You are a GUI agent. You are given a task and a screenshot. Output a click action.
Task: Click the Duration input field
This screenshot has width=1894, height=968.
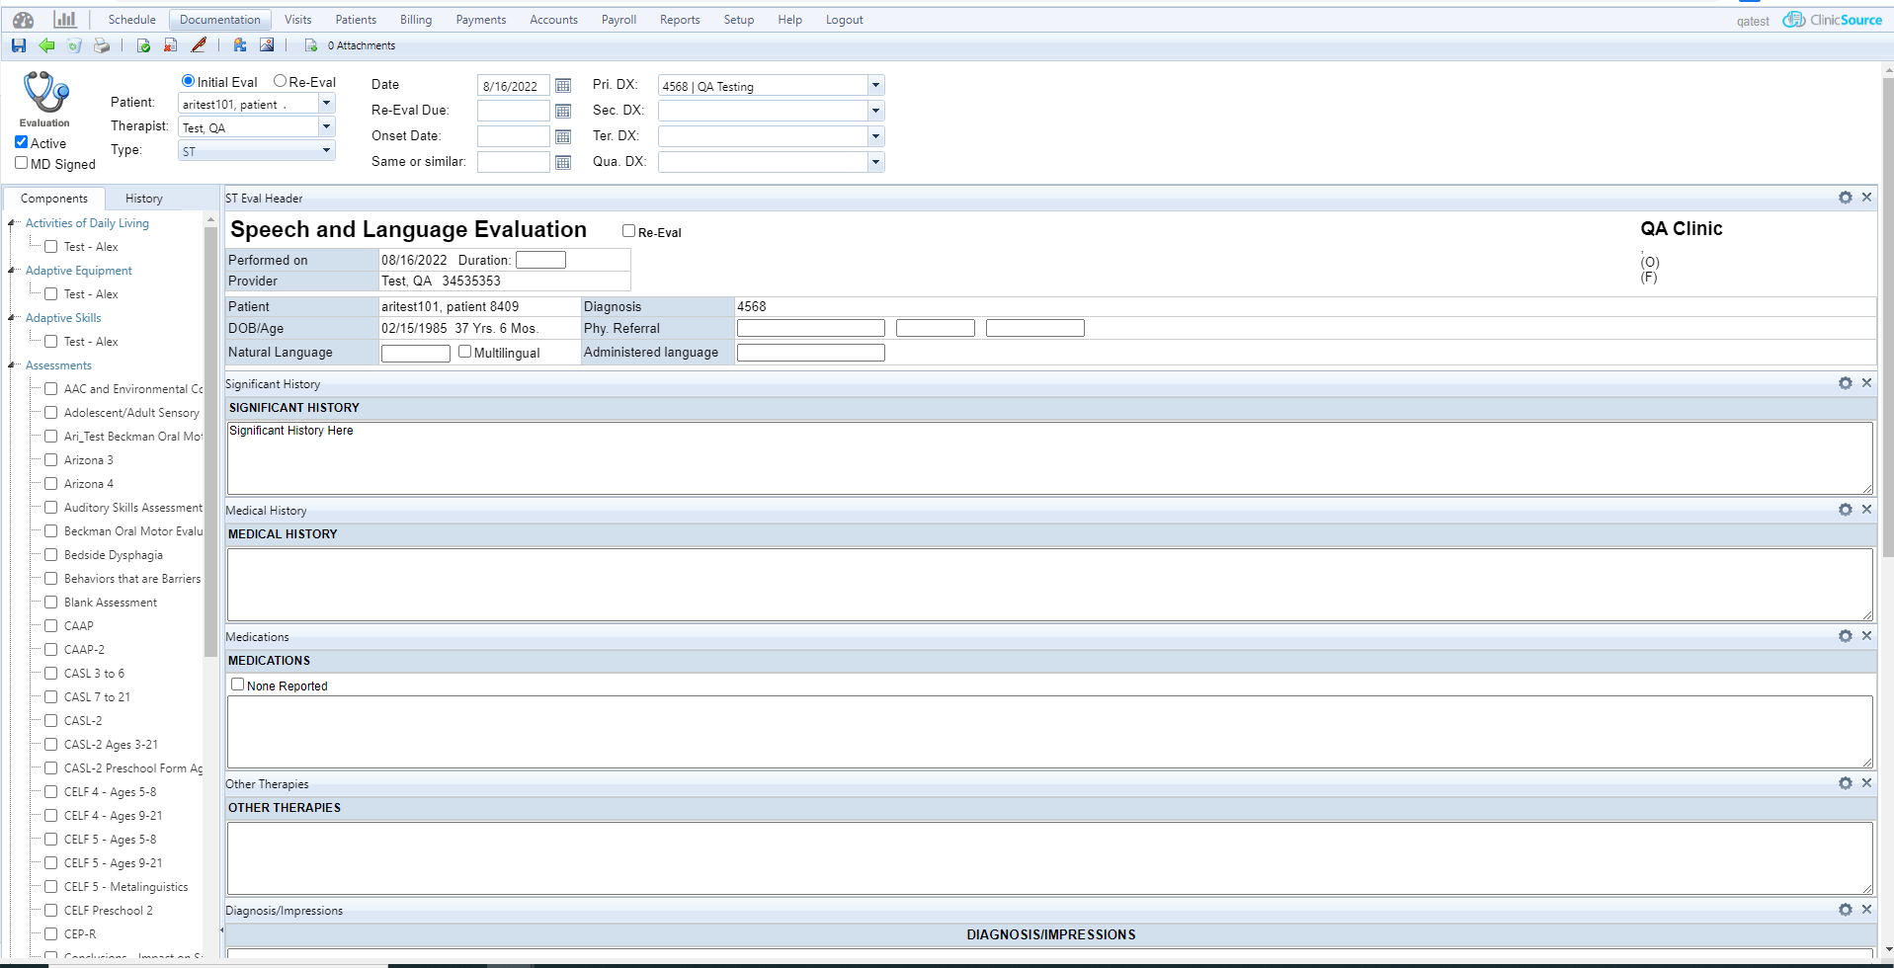coord(540,259)
